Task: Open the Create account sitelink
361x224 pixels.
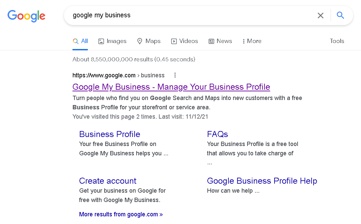Action: (108, 181)
